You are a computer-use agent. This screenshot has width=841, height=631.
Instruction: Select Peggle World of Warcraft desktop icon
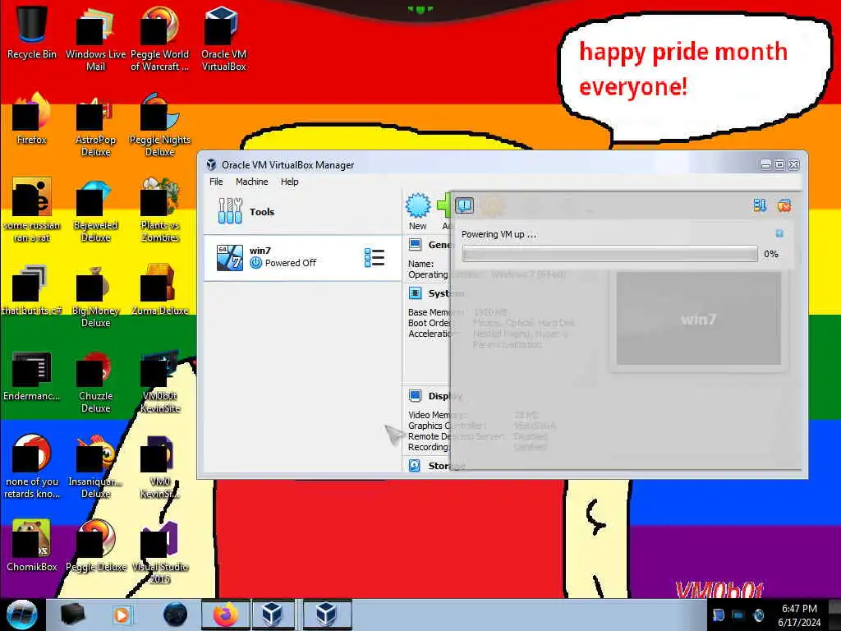(x=160, y=38)
